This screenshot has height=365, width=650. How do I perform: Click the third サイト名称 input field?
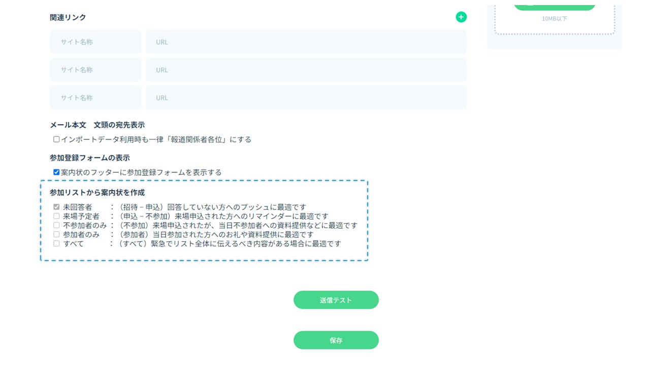(x=95, y=98)
